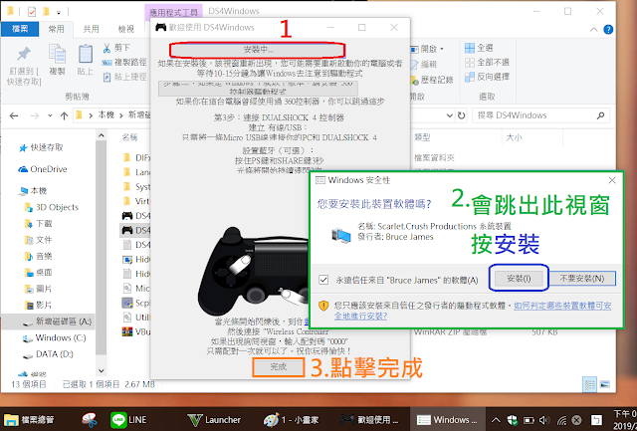
Task: Open Launcher on the taskbar
Action: tap(214, 420)
